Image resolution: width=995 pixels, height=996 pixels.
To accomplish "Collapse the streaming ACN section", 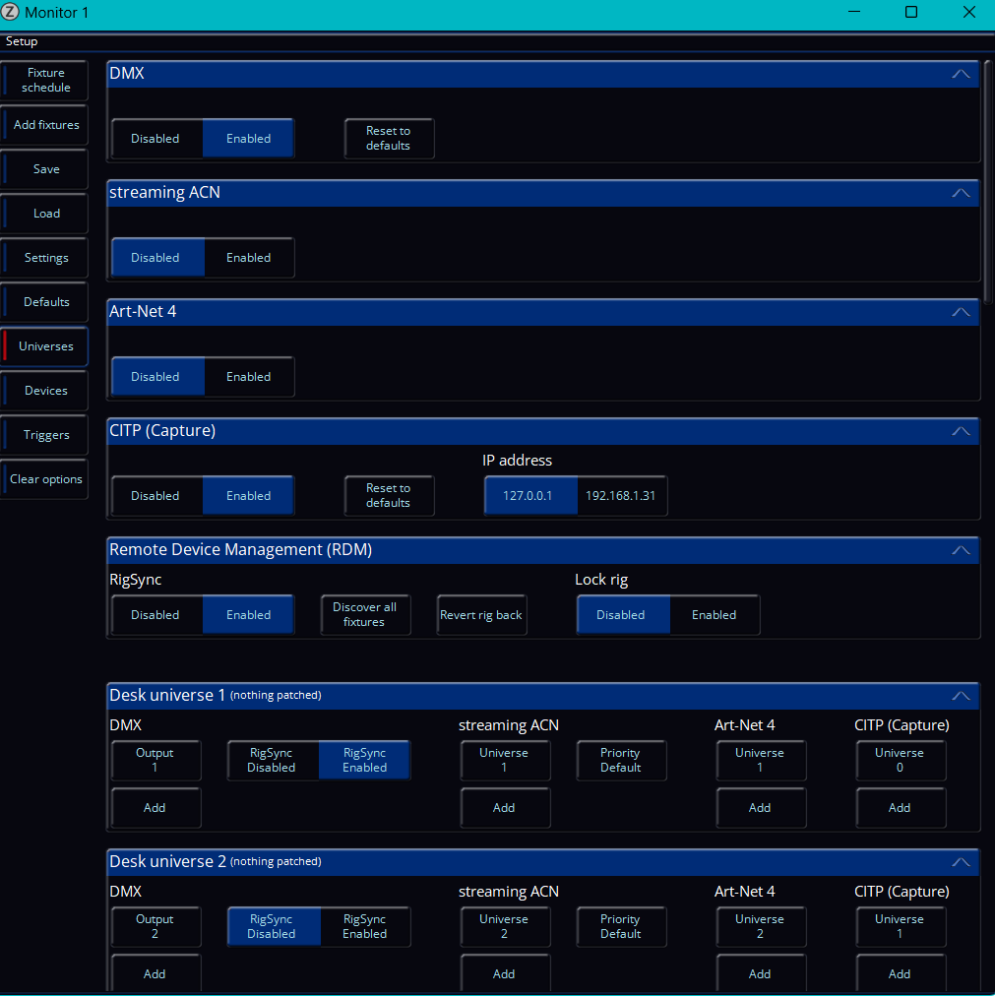I will (961, 193).
